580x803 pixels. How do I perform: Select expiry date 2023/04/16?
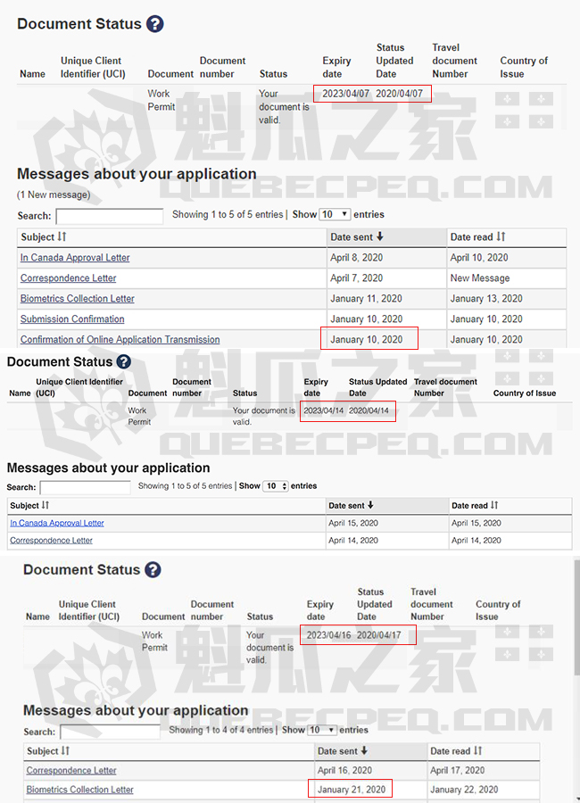[329, 635]
